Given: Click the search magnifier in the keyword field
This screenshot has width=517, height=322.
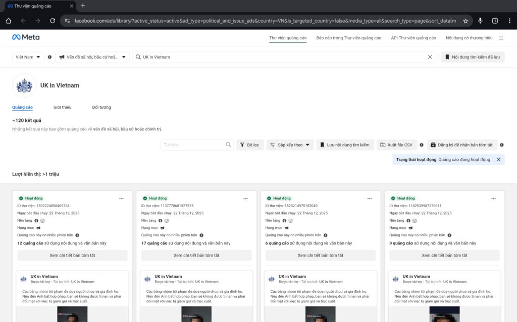Looking at the screenshot, I should click(x=228, y=145).
